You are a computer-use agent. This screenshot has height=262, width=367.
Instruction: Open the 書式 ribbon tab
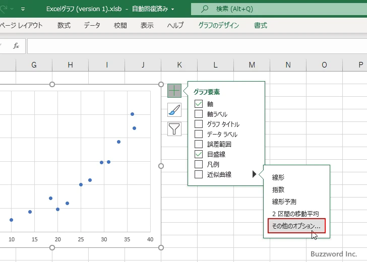click(x=261, y=25)
